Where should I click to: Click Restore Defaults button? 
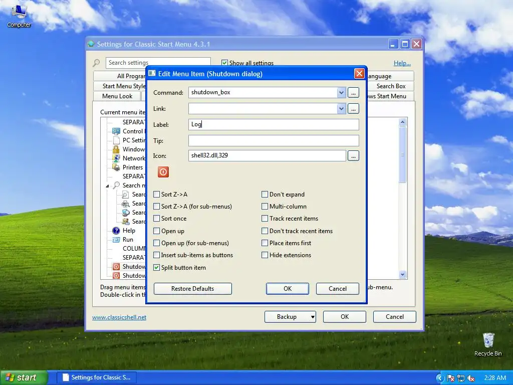[193, 289]
